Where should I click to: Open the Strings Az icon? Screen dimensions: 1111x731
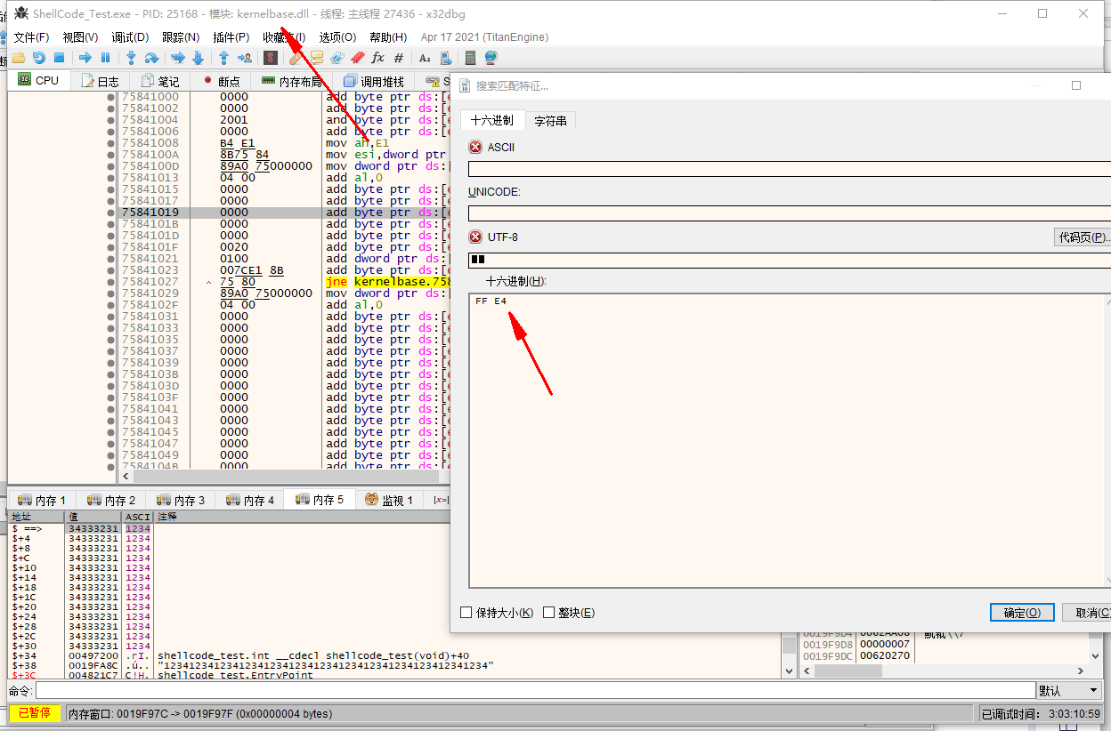[425, 58]
